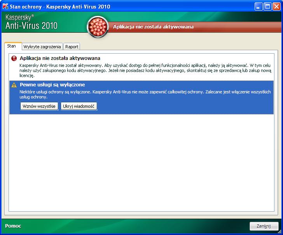
Task: Click the activation description paragraph text
Action: coord(145,70)
